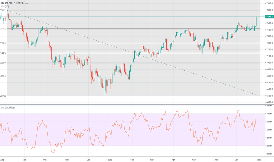Click the Apr label on time axis
Viewport: 274px width, 162px height.
[x=173, y=160]
